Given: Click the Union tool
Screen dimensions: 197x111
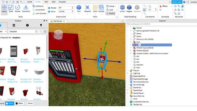Looking at the screenshot, I should pyautogui.click(x=122, y=9).
